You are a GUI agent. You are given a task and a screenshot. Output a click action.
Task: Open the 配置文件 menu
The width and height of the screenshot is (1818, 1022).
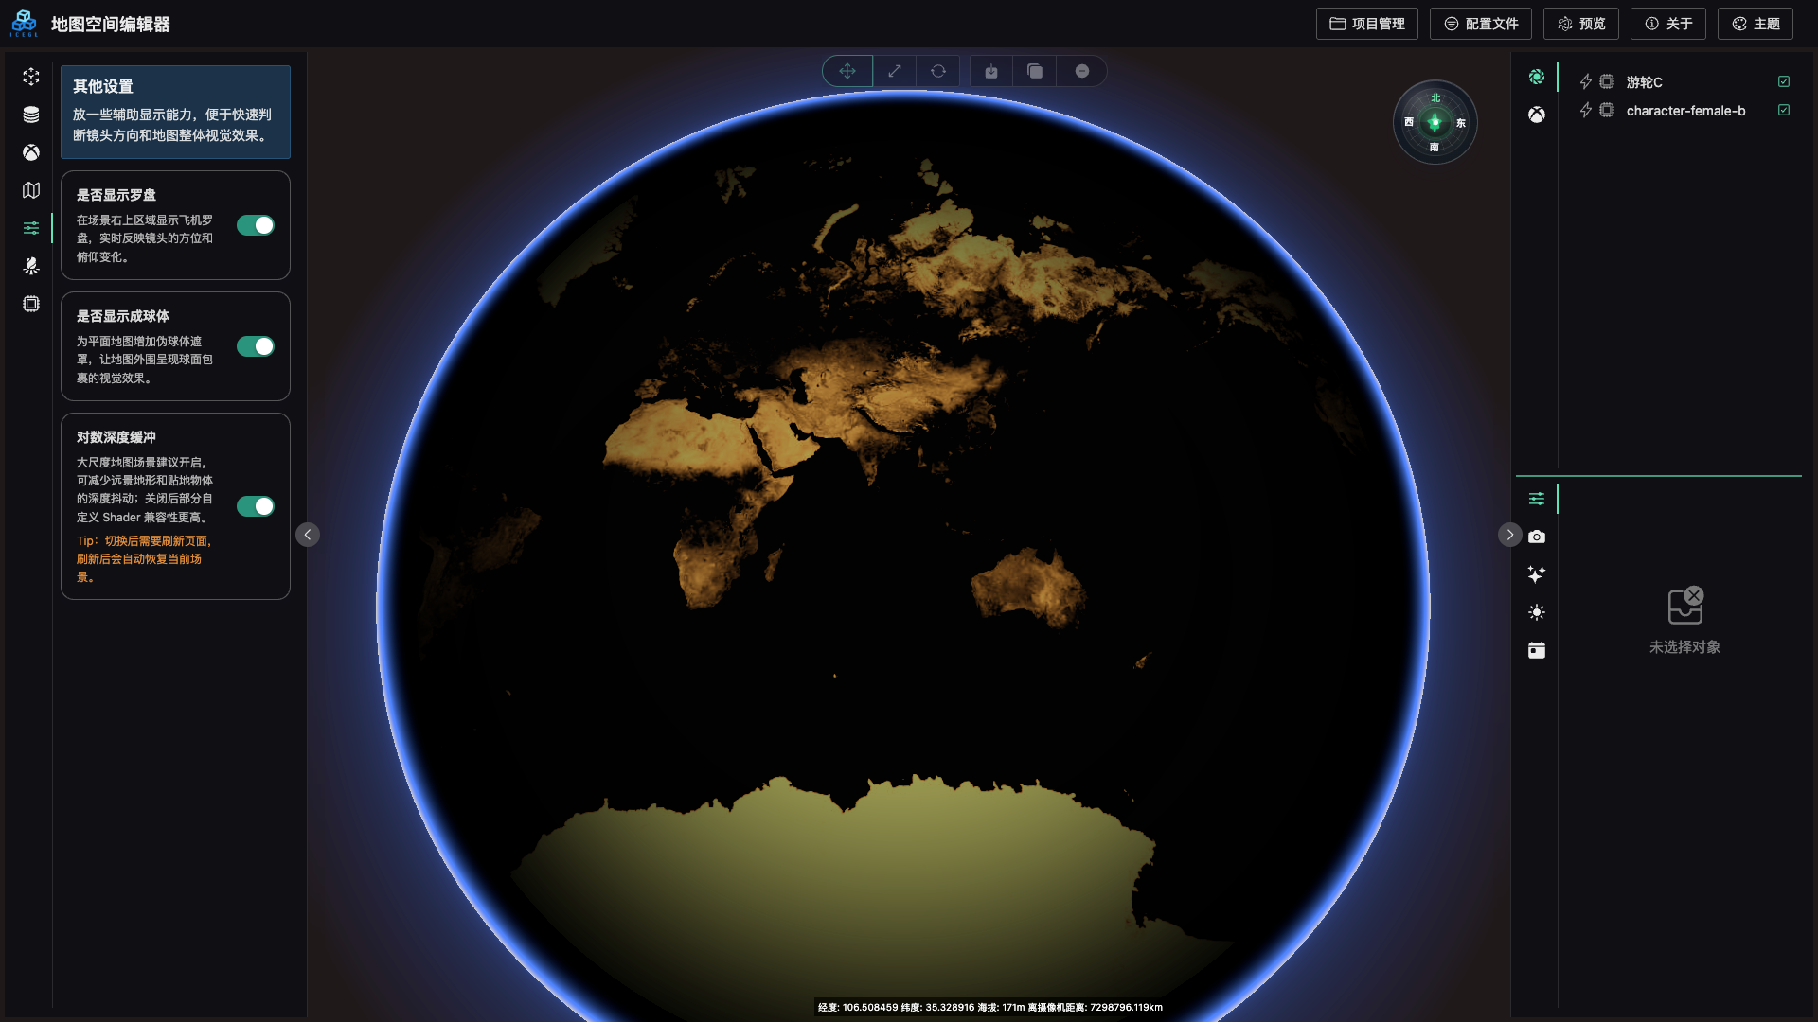1480,24
